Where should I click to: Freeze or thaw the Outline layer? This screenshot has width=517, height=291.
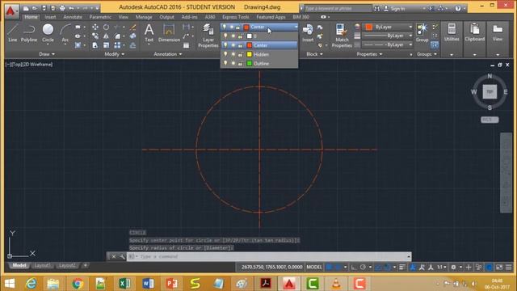233,63
